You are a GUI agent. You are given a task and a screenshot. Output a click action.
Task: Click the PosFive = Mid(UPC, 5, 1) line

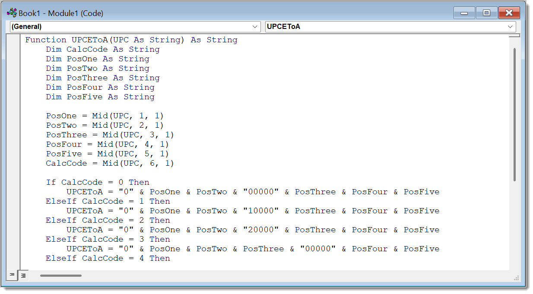click(108, 154)
